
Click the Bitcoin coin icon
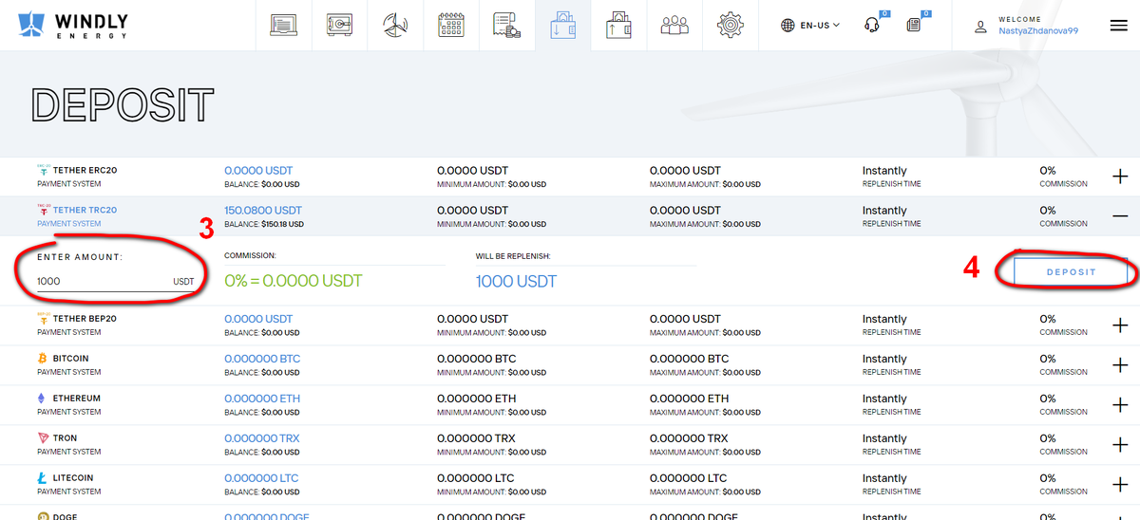pyautogui.click(x=42, y=359)
